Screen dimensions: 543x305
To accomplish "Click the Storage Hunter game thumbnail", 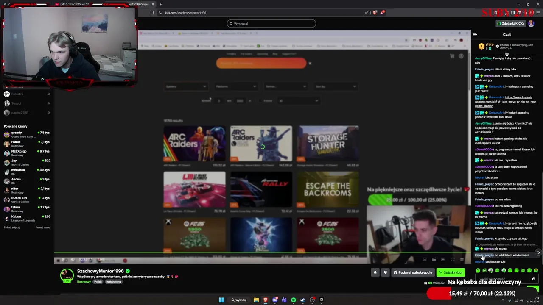I will (x=327, y=143).
